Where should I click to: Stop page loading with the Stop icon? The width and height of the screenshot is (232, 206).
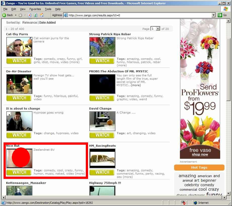point(30,15)
